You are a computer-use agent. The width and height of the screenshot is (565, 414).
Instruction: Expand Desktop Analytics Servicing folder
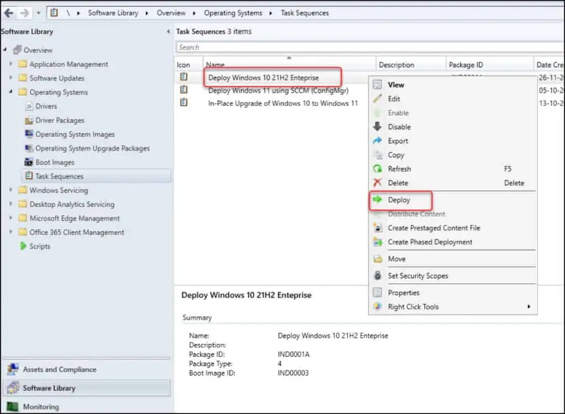tap(11, 204)
